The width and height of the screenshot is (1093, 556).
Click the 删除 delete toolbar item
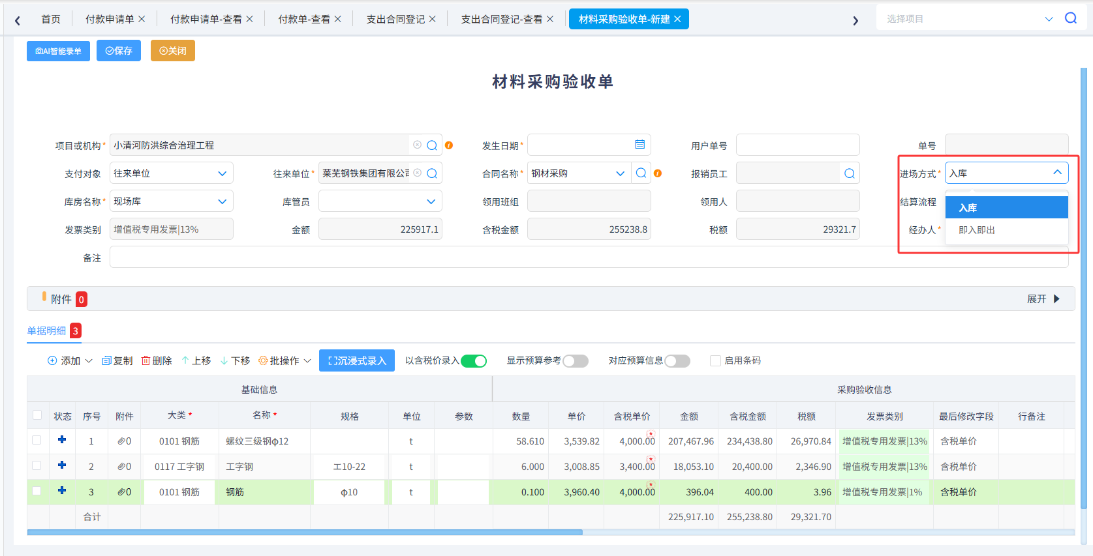coord(157,360)
